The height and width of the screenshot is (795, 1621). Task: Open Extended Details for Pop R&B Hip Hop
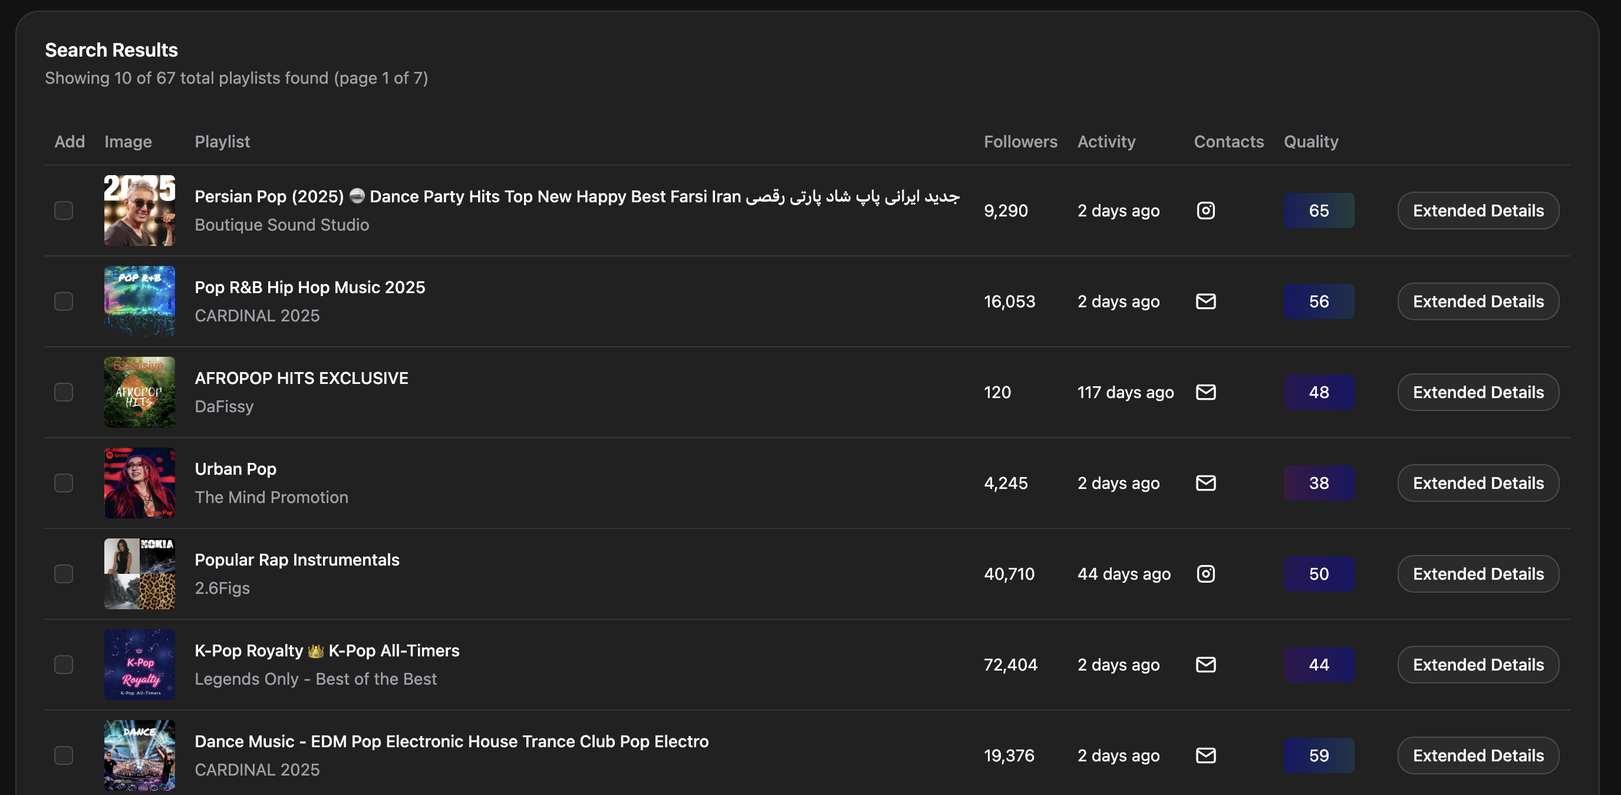coord(1478,301)
